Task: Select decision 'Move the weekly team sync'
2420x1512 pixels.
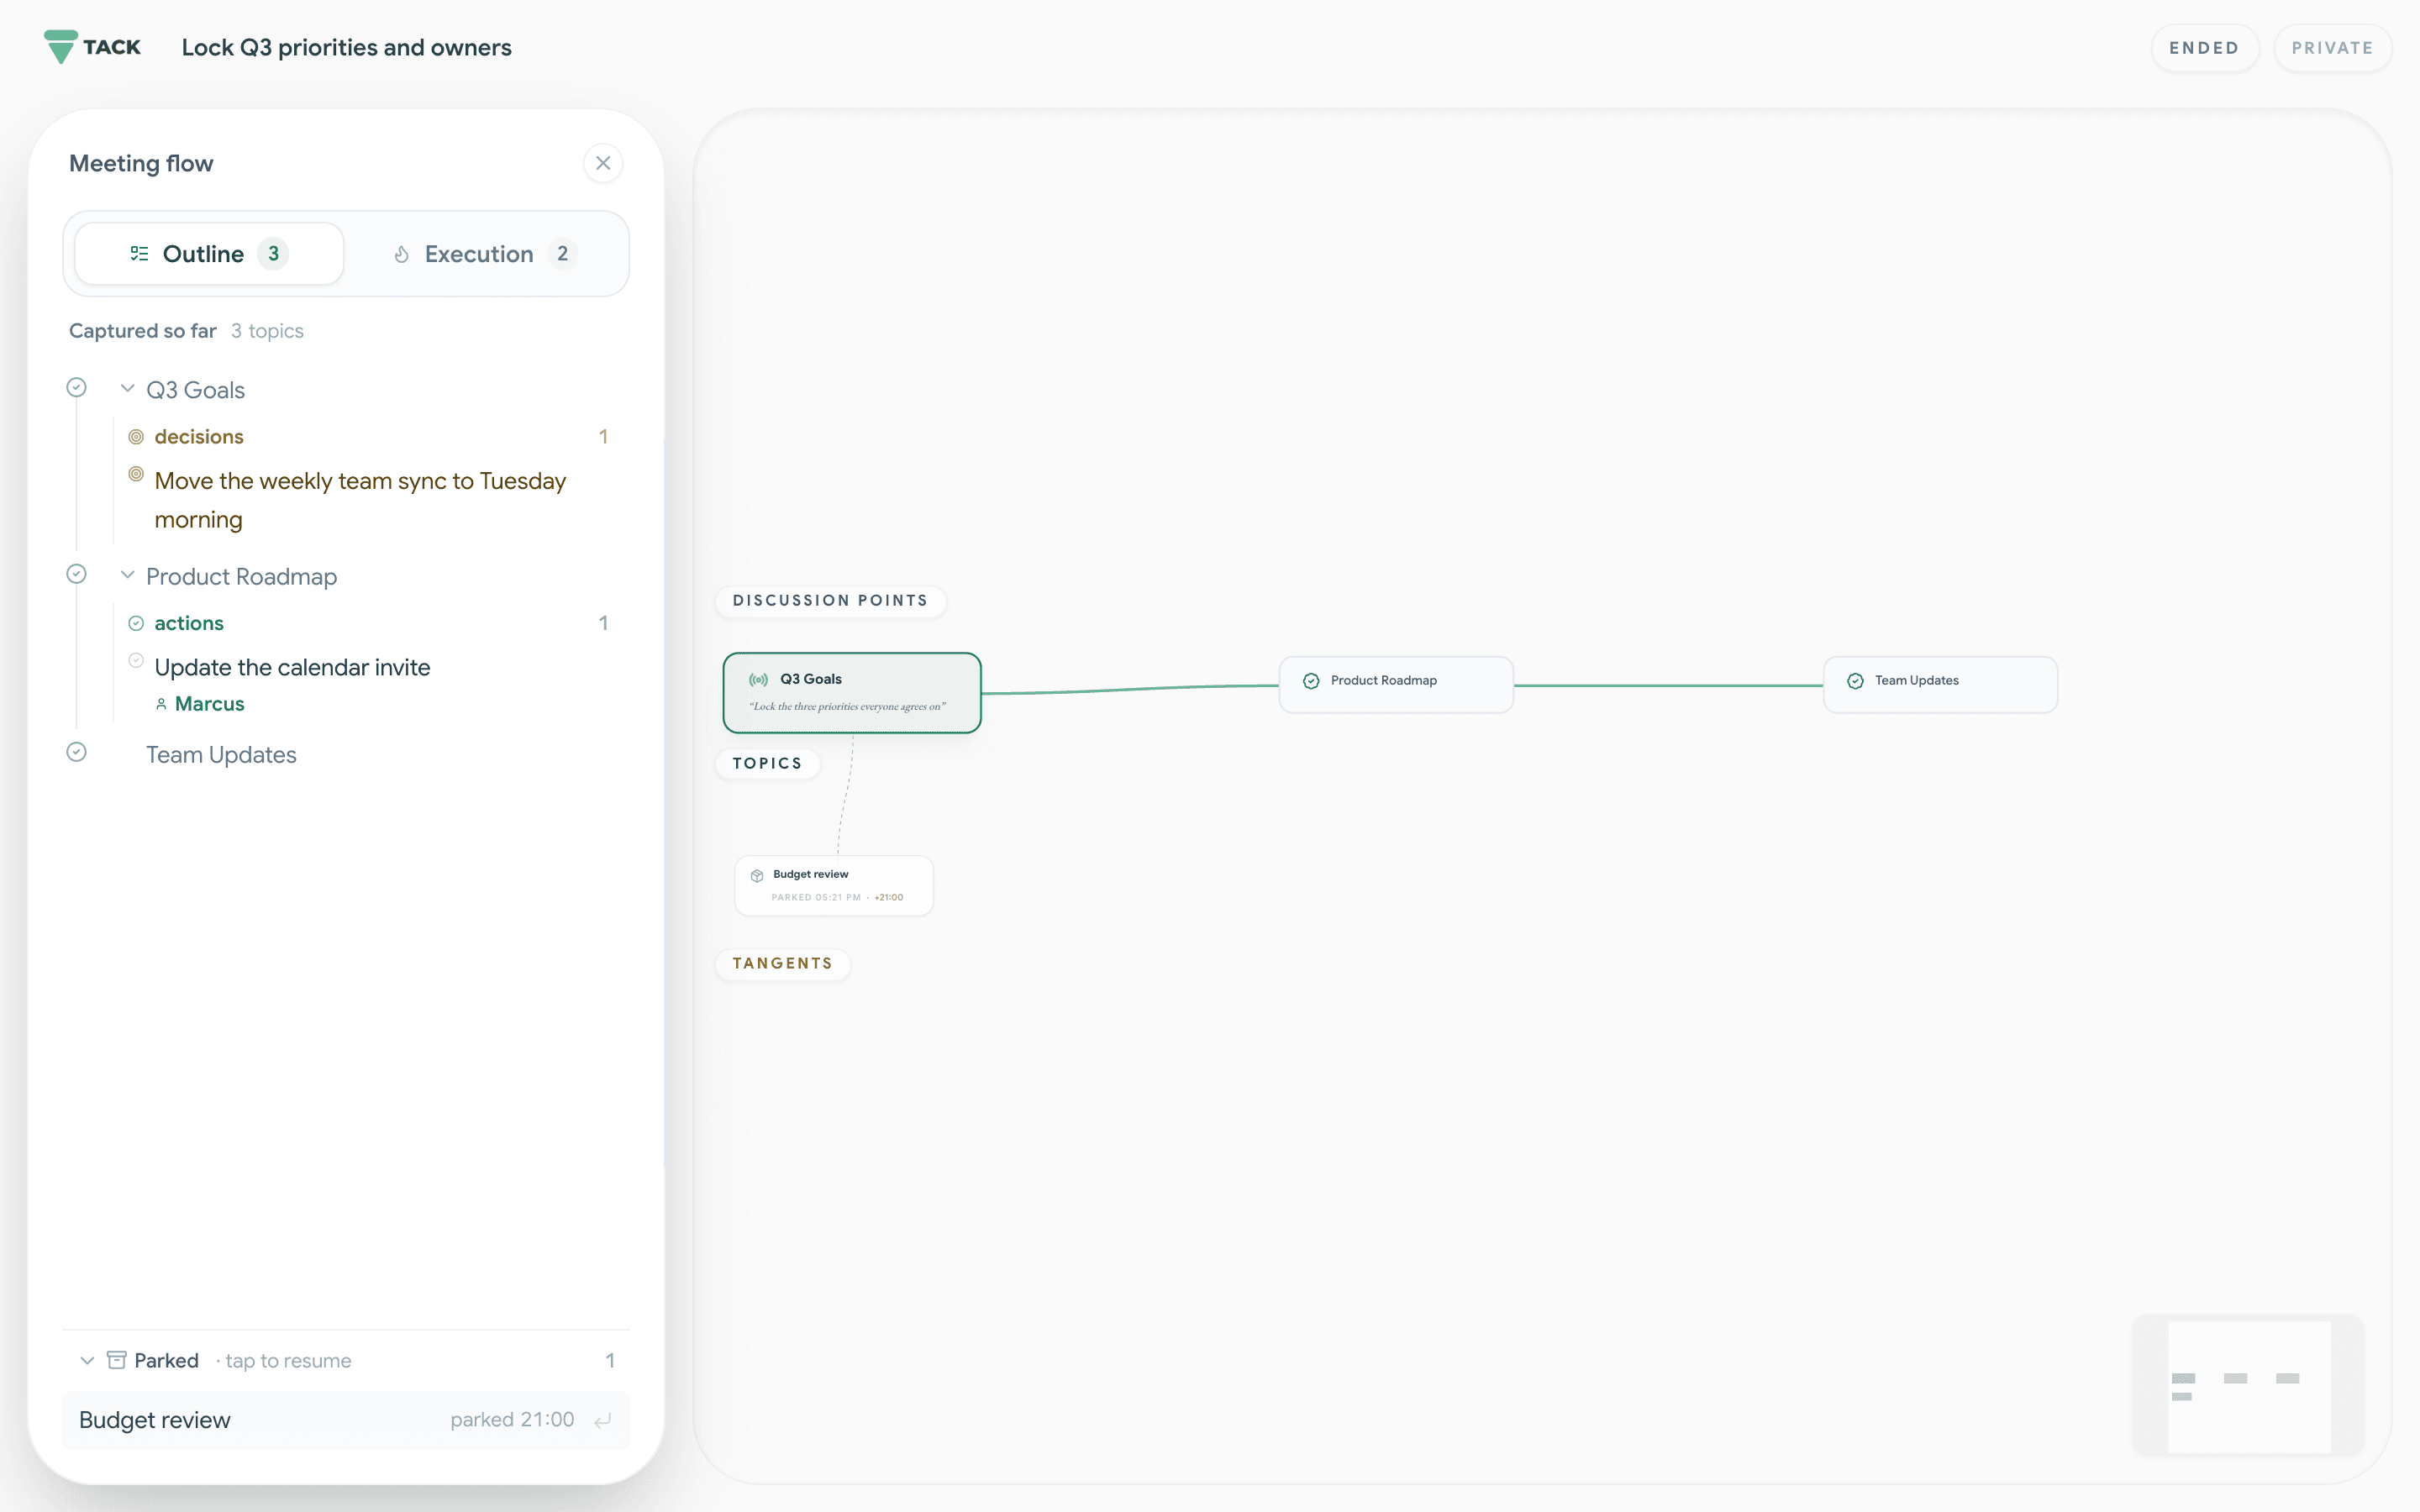Action: (360, 500)
